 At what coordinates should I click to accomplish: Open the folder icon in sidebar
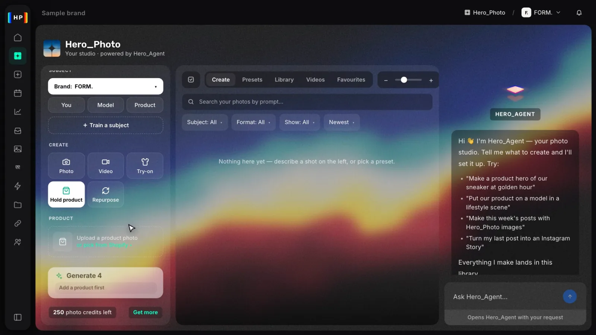(18, 205)
